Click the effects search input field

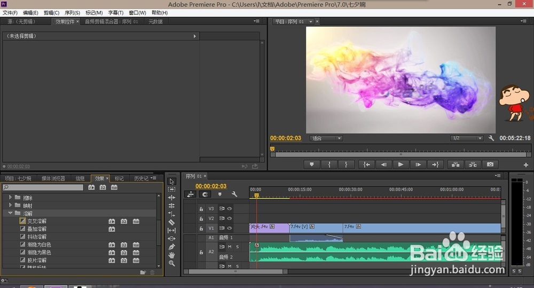[43, 188]
